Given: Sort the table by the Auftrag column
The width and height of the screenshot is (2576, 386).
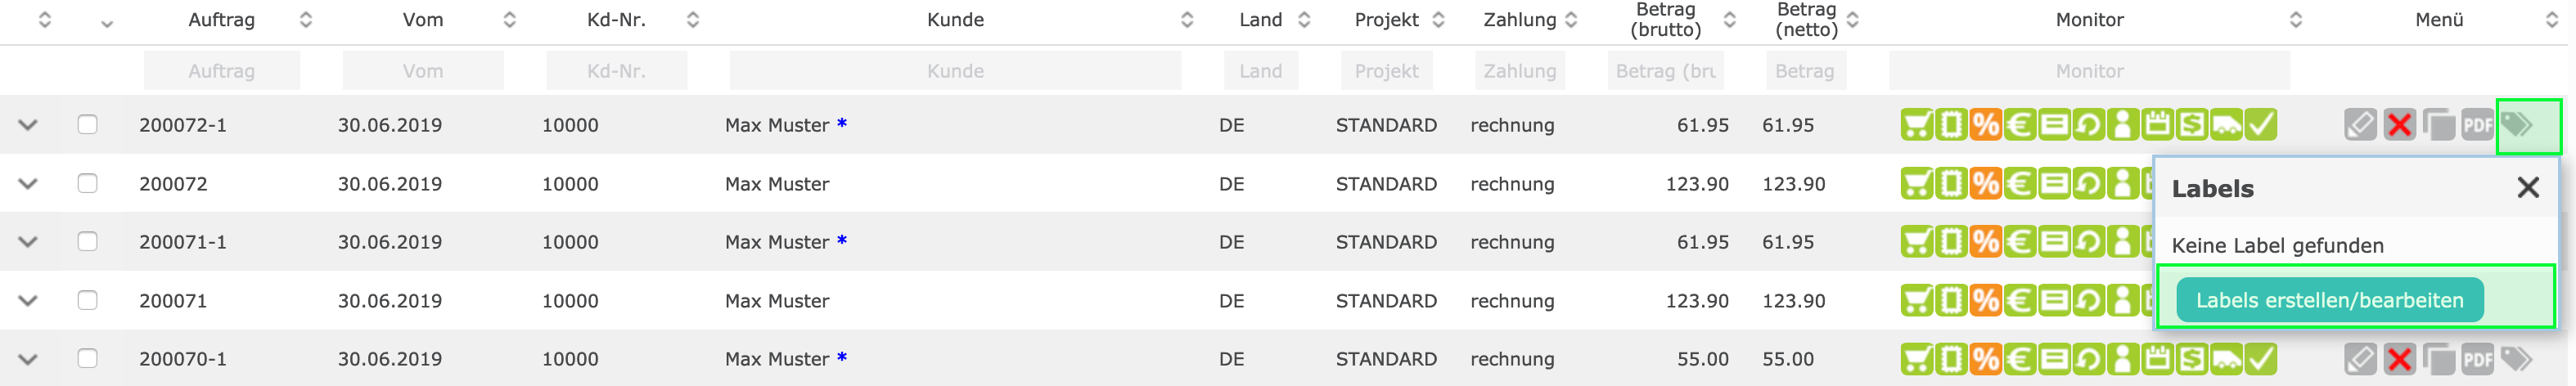Looking at the screenshot, I should click(x=306, y=20).
